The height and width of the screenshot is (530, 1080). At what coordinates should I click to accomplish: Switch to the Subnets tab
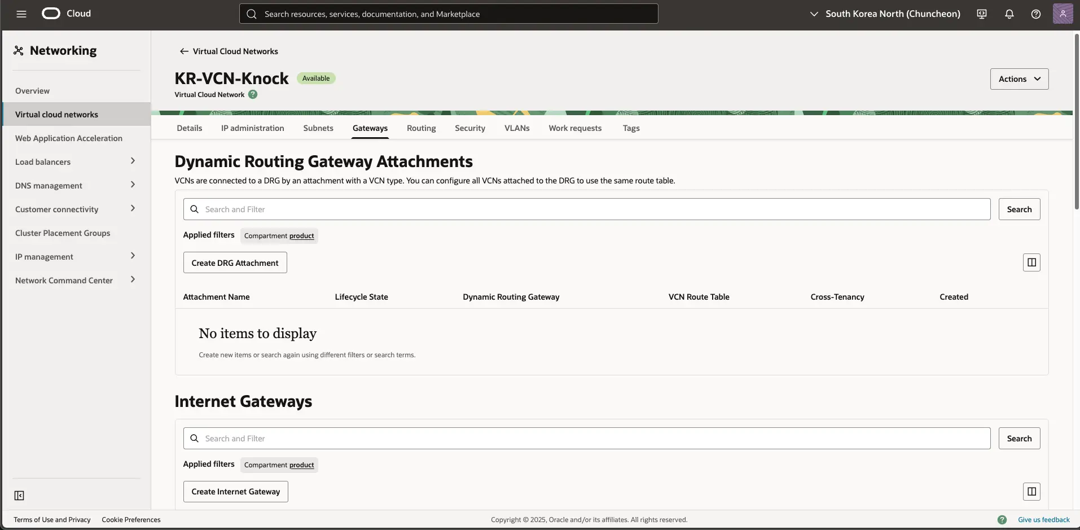[x=318, y=128]
